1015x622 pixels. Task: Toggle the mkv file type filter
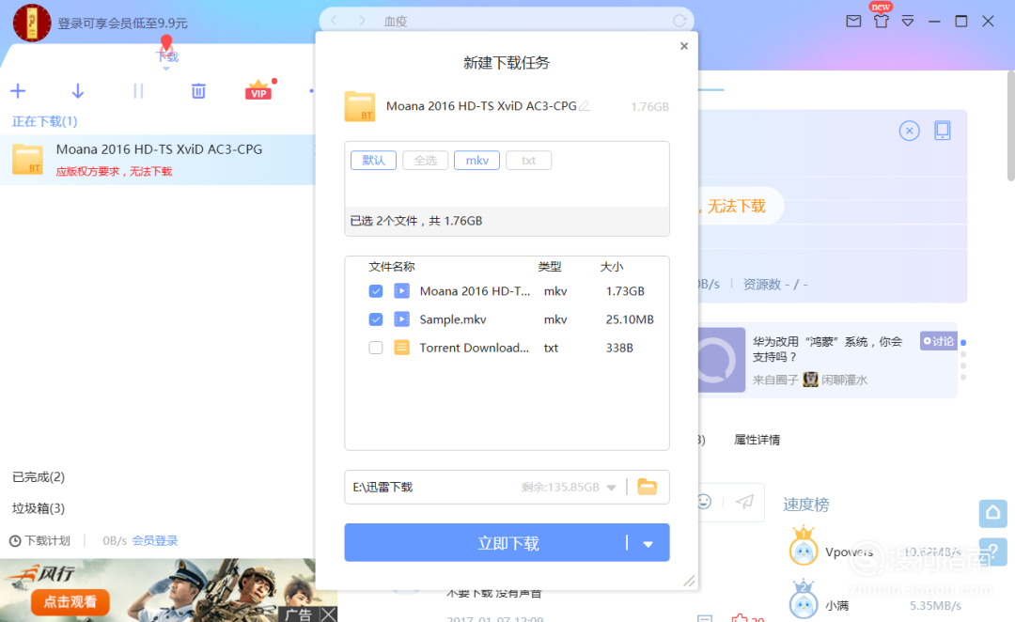(477, 161)
